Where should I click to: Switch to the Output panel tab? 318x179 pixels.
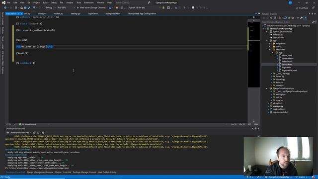click(58, 172)
